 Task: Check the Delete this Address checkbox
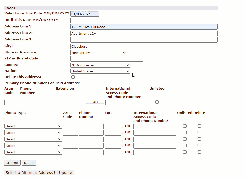tap(73, 77)
